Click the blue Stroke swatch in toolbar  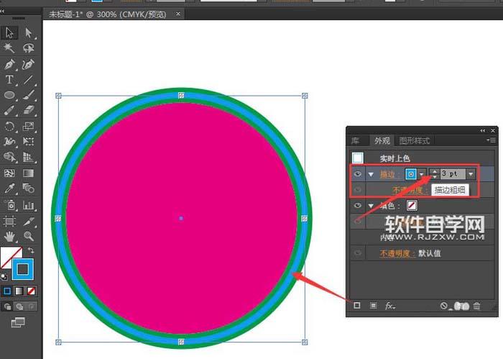(23, 269)
